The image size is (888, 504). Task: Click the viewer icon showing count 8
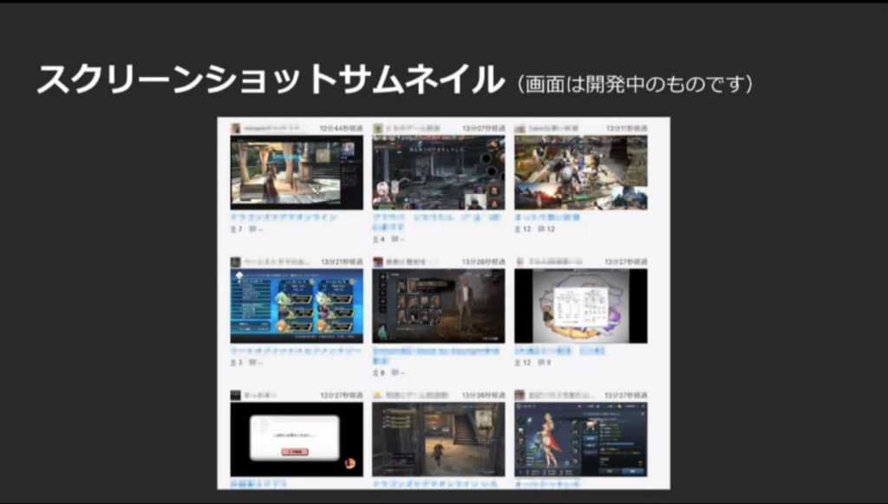375,372
